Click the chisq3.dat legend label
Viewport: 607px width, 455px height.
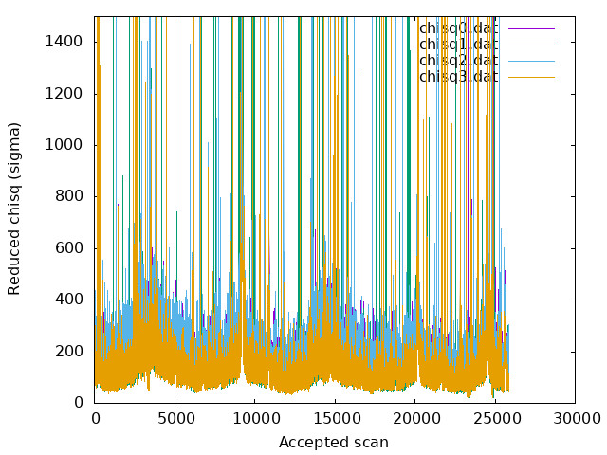(458, 77)
